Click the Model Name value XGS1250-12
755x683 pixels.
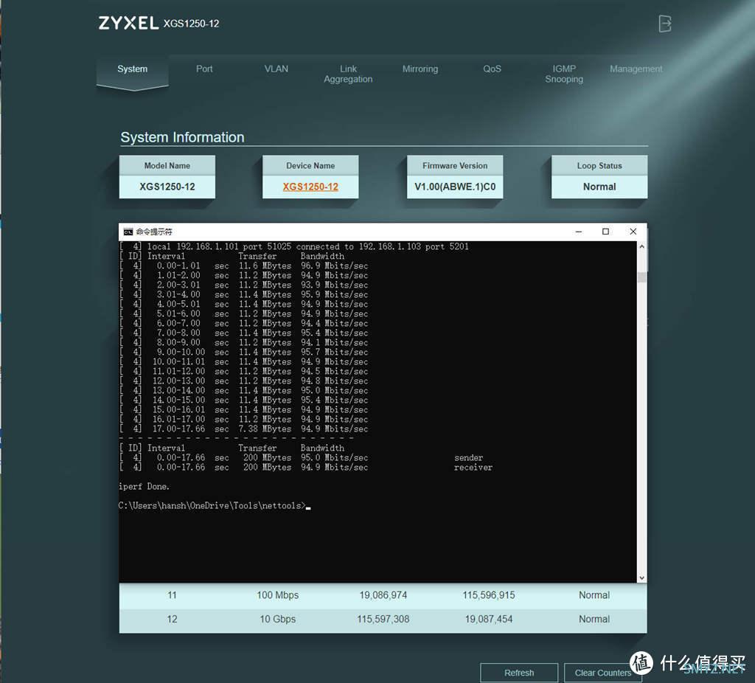[167, 187]
